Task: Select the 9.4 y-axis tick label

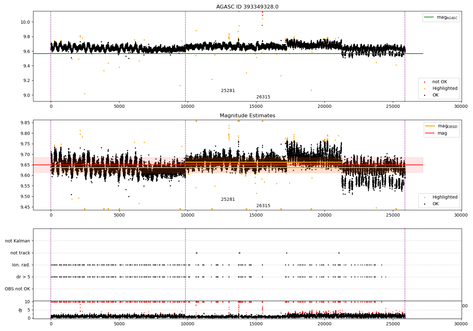Action: 26,66
